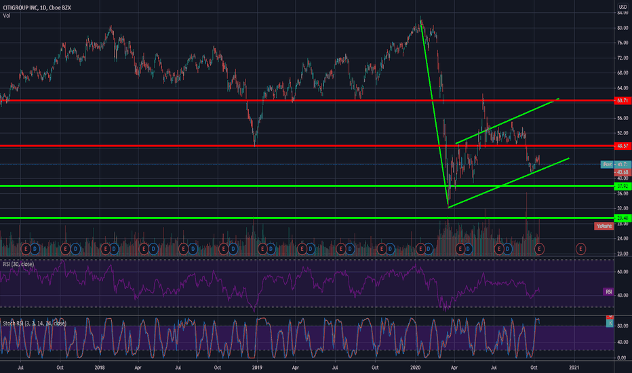Select the earnings E marker at start of 2019
Viewport: 632px width, 373px height.
click(x=262, y=249)
